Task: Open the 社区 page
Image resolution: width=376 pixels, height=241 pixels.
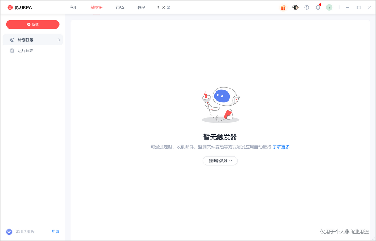Action: pyautogui.click(x=162, y=7)
